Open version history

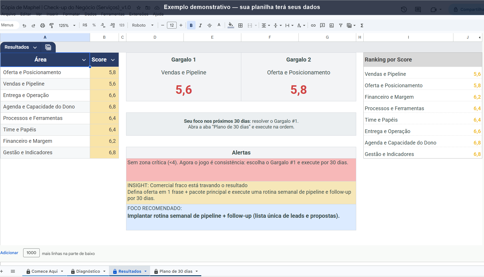[x=404, y=9]
